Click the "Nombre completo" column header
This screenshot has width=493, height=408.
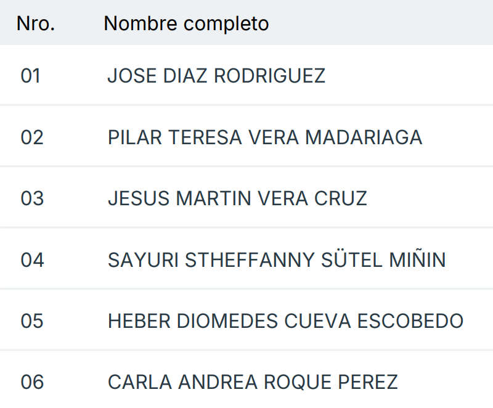click(186, 23)
